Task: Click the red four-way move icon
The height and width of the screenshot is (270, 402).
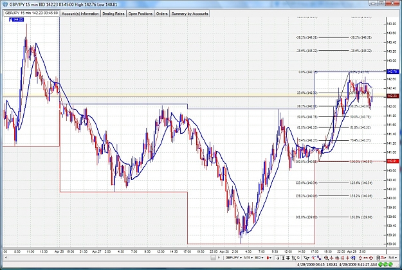Action: click(371, 258)
